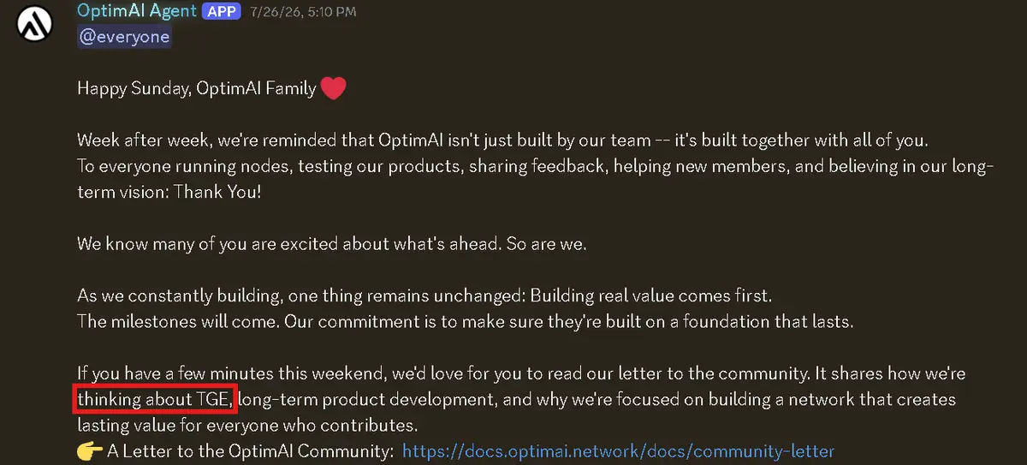This screenshot has width=1027, height=465.
Task: Click the OptimAI Agent avatar logo
Action: pos(37,25)
